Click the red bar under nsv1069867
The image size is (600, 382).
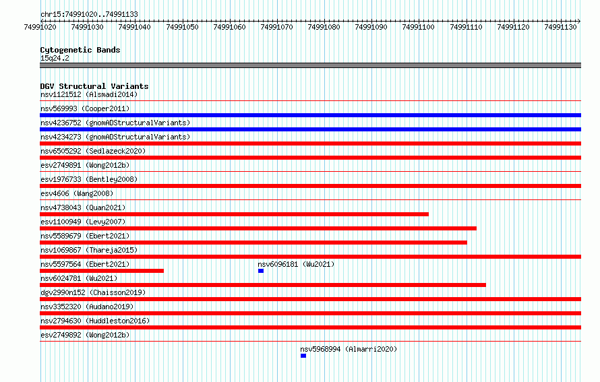tap(310, 257)
